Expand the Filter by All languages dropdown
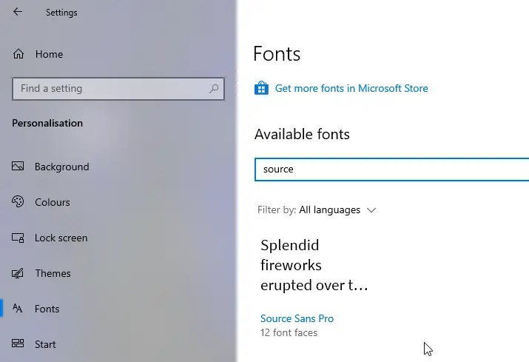The image size is (529, 362). coord(317,210)
